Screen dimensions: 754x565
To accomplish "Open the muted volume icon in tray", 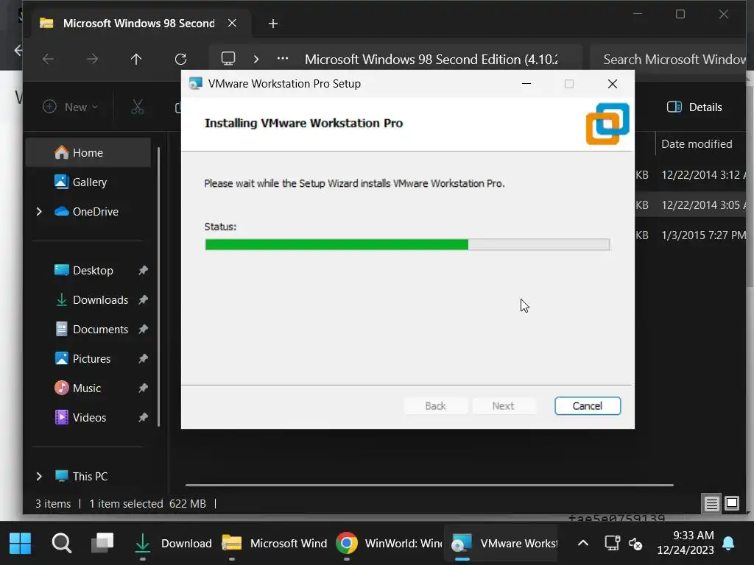I will [x=635, y=544].
